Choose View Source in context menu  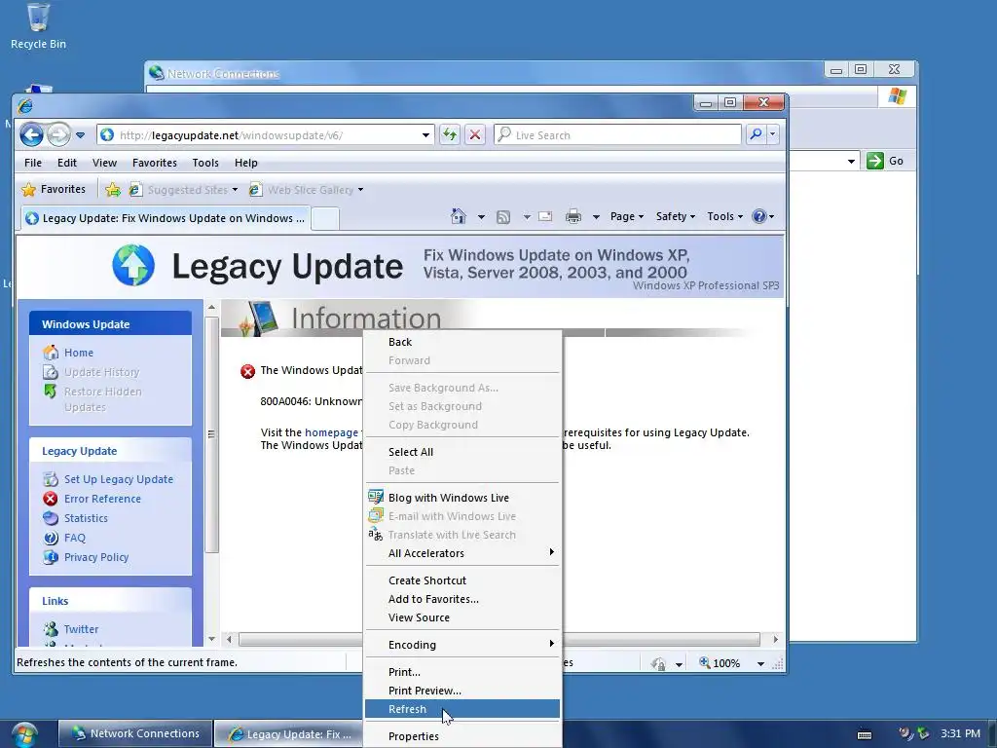pyautogui.click(x=462, y=617)
